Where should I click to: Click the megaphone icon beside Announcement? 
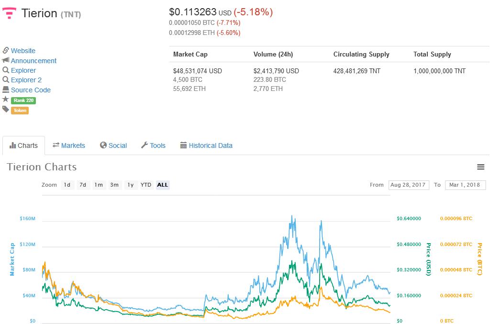(x=6, y=60)
